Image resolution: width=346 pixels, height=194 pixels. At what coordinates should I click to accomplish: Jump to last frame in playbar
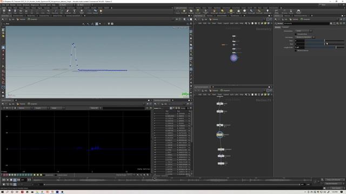point(19,179)
